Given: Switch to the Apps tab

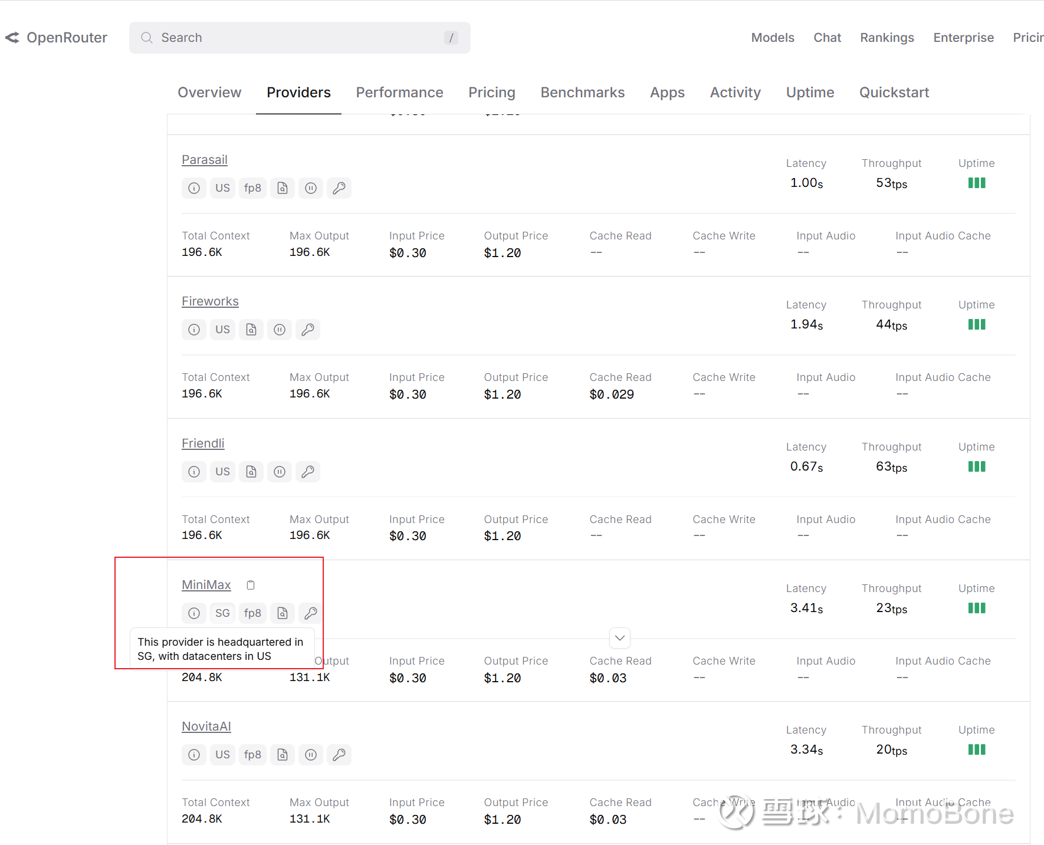Looking at the screenshot, I should [667, 93].
